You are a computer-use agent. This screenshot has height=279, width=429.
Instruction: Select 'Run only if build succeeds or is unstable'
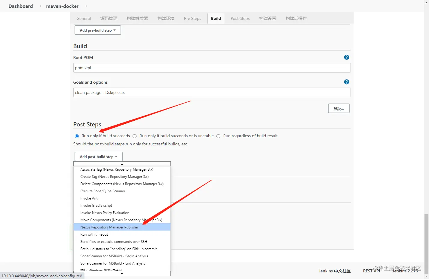(135, 136)
